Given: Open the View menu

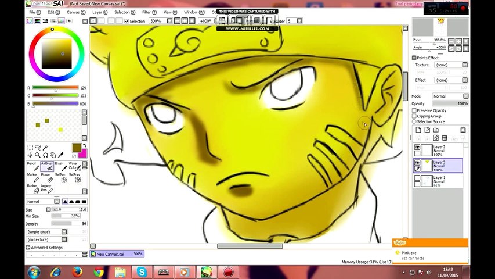Looking at the screenshot, I should pyautogui.click(x=170, y=12).
